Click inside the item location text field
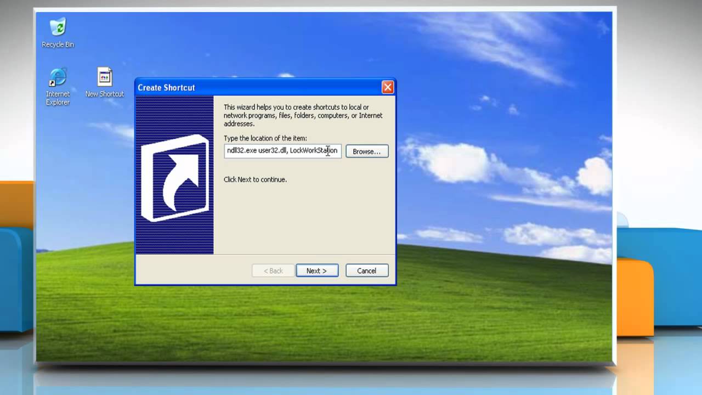This screenshot has width=702, height=395. (x=280, y=151)
